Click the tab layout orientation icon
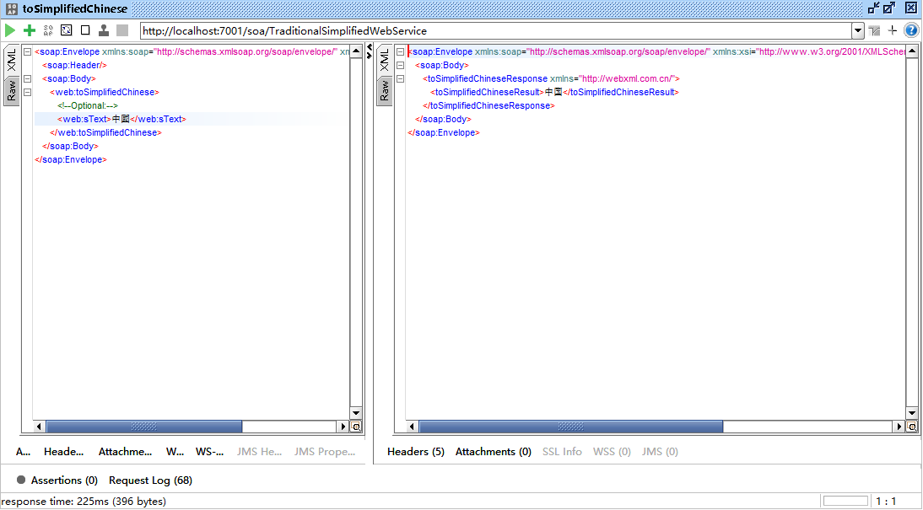Viewport: 923px width, 510px height. tap(874, 30)
